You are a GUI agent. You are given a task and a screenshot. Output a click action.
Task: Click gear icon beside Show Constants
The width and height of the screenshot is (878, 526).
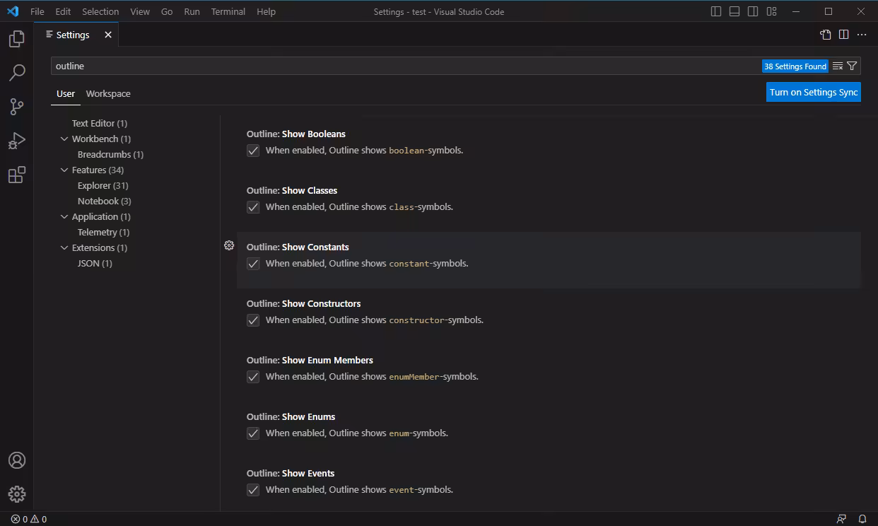[x=229, y=245]
